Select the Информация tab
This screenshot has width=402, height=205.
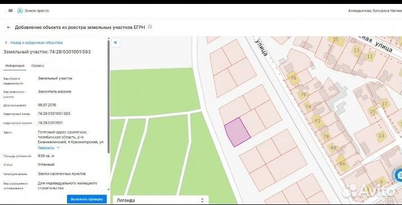tap(15, 66)
